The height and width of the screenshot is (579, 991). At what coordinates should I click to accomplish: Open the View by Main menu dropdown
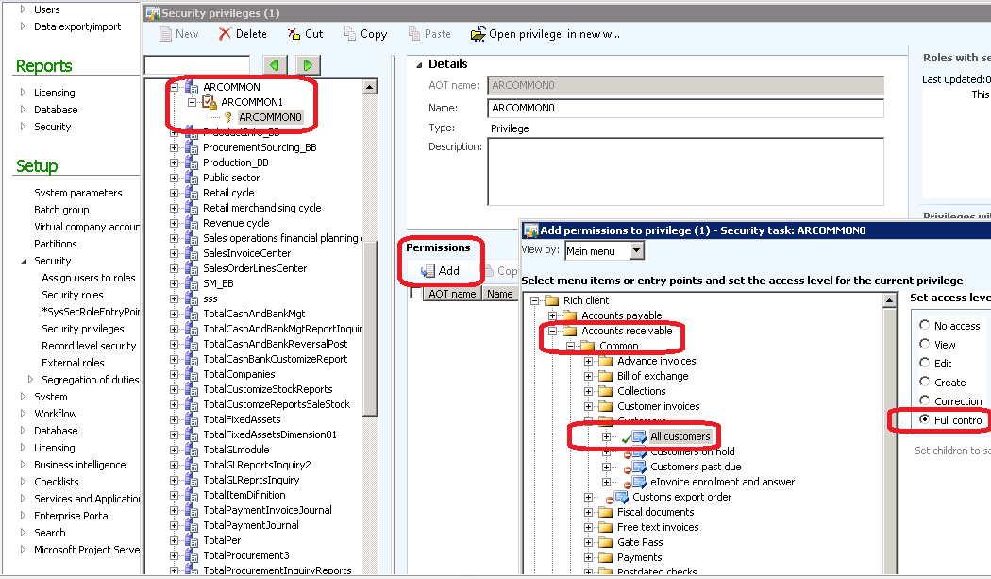pos(635,250)
